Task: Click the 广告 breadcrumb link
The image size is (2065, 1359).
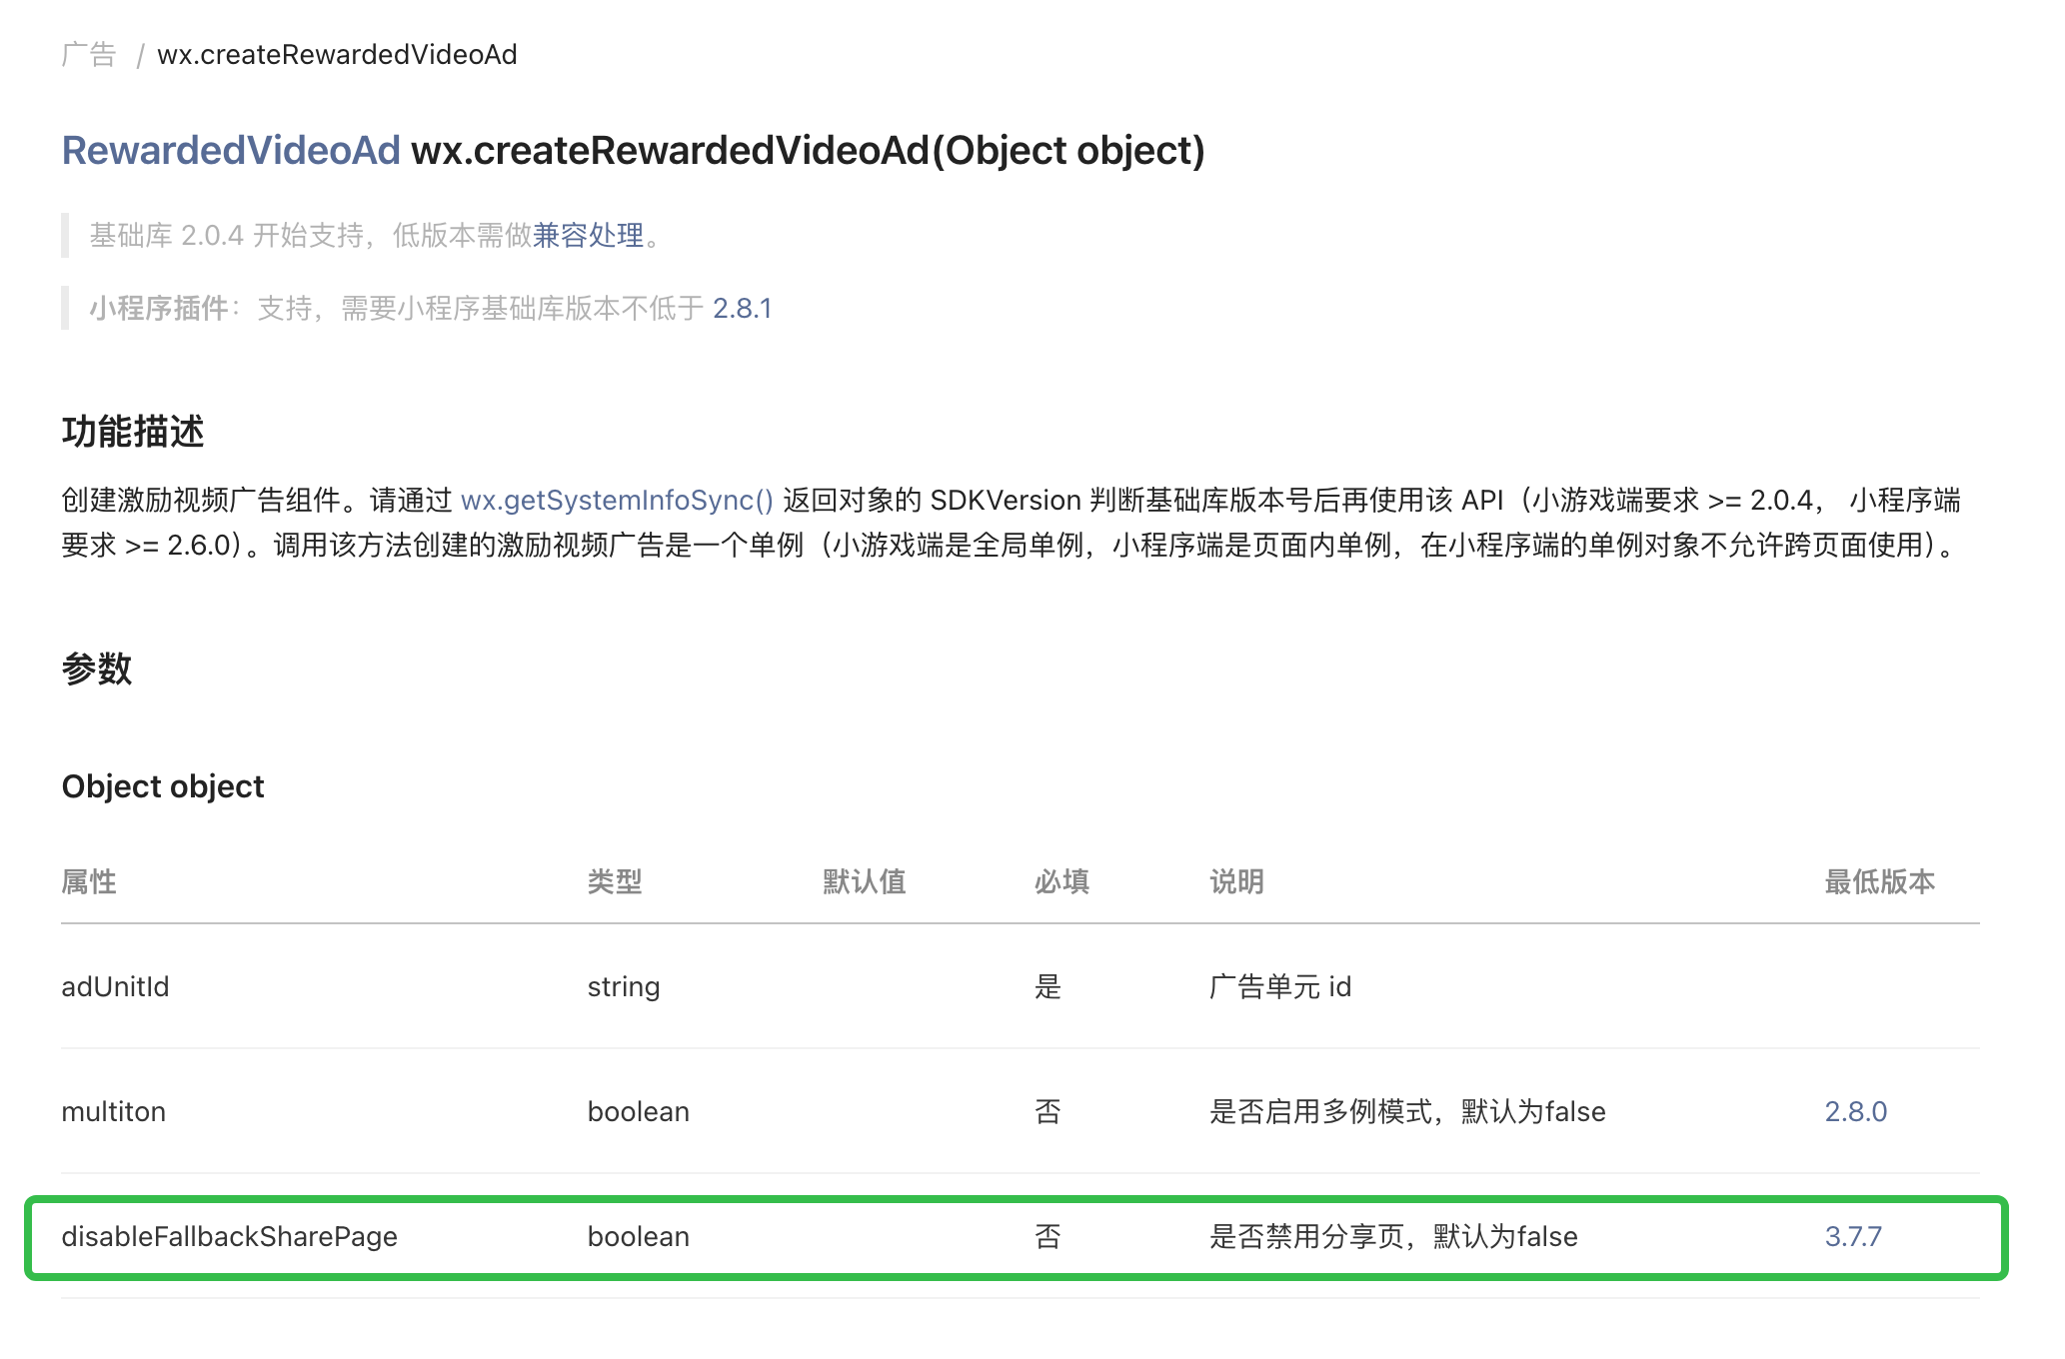Action: 89,54
